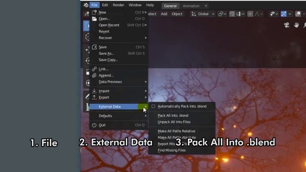Open the Help menu
Image resolution: width=306 pixels, height=172 pixels.
tap(150, 5)
